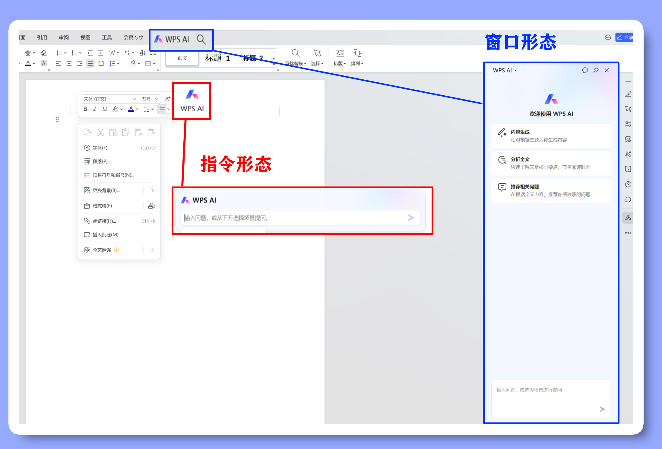This screenshot has width=662, height=449.
Task: Toggle justify alignment in ribbon
Action: (x=90, y=63)
